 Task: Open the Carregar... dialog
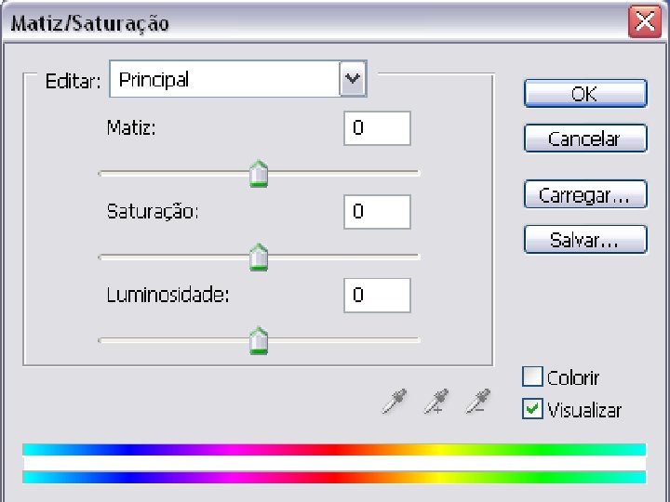584,195
